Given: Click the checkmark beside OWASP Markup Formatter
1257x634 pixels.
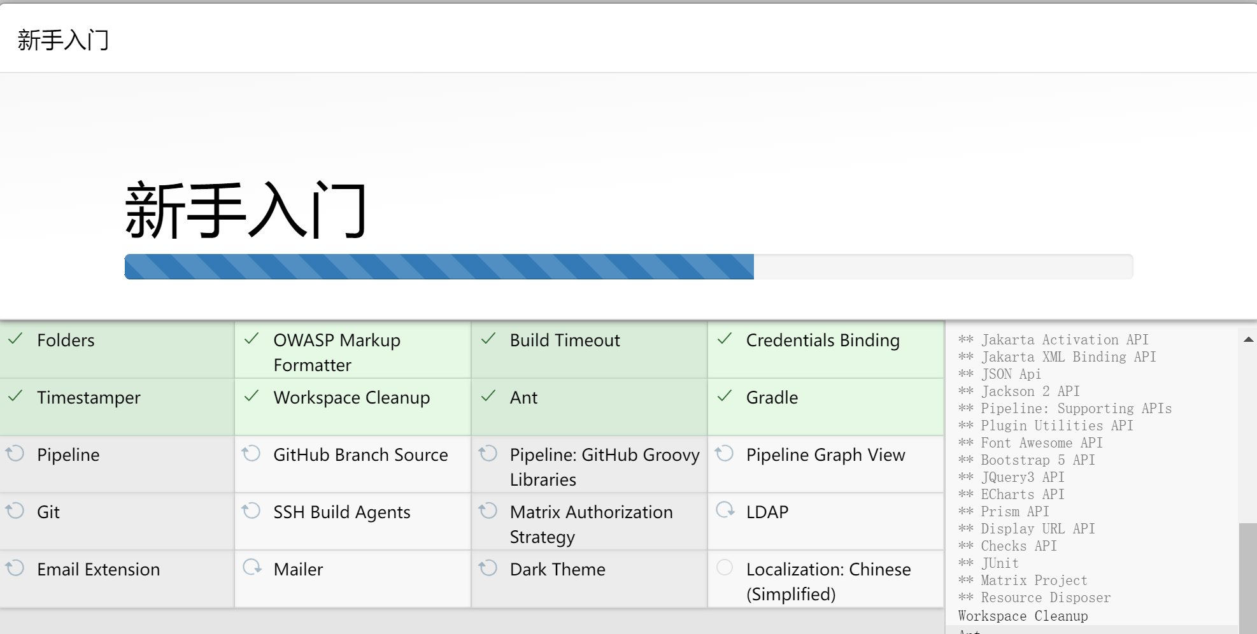Looking at the screenshot, I should pos(252,339).
